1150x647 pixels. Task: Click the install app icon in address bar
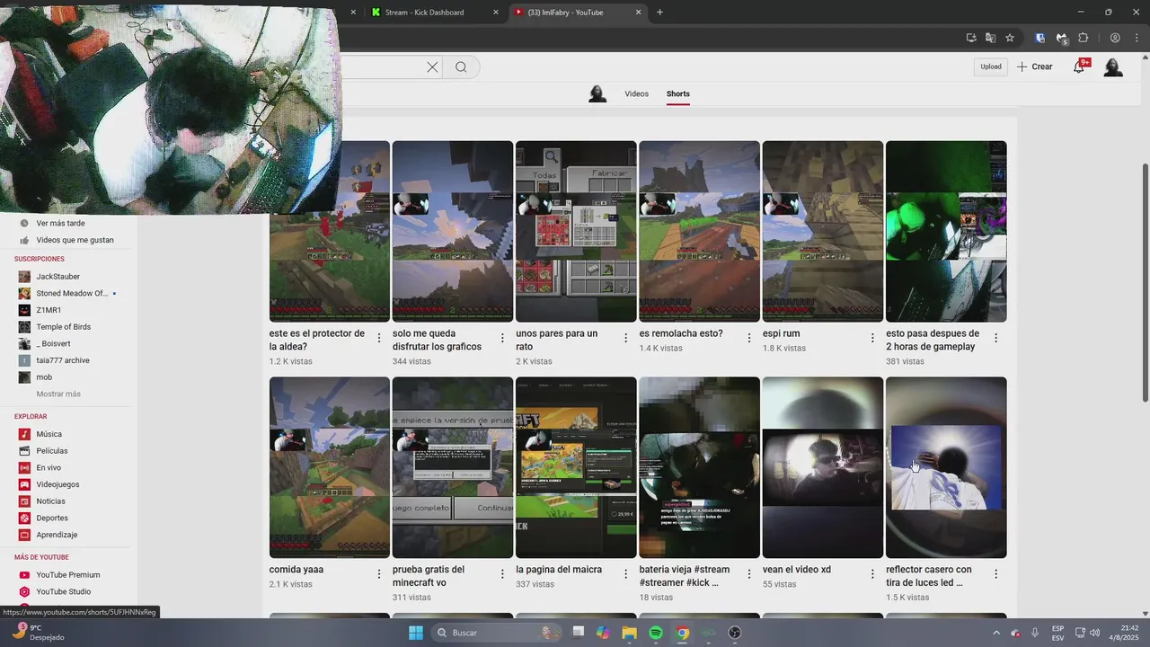coord(971,38)
